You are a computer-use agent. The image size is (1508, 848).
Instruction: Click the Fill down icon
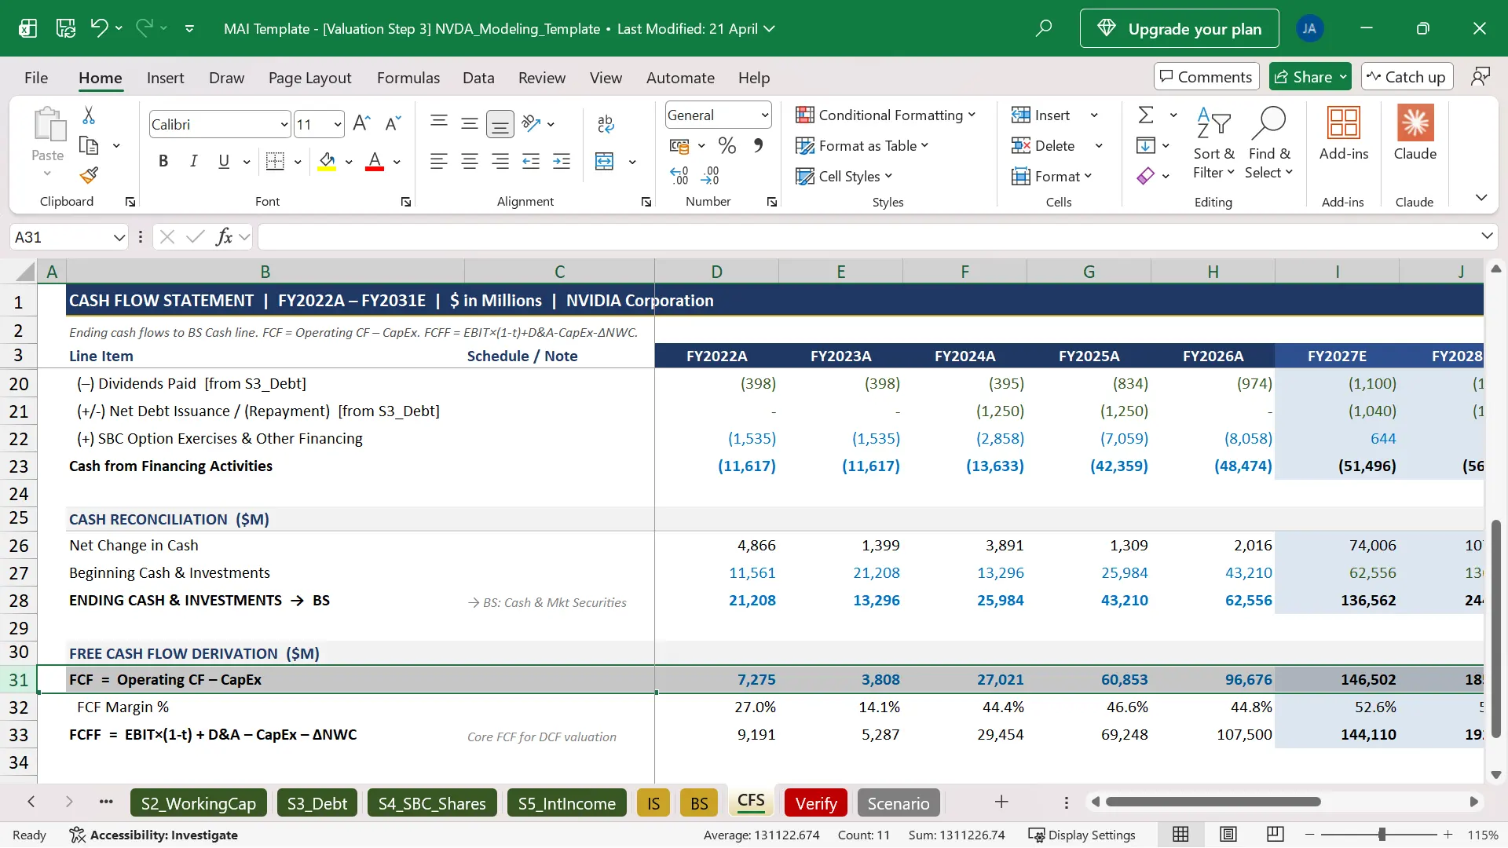pyautogui.click(x=1146, y=145)
